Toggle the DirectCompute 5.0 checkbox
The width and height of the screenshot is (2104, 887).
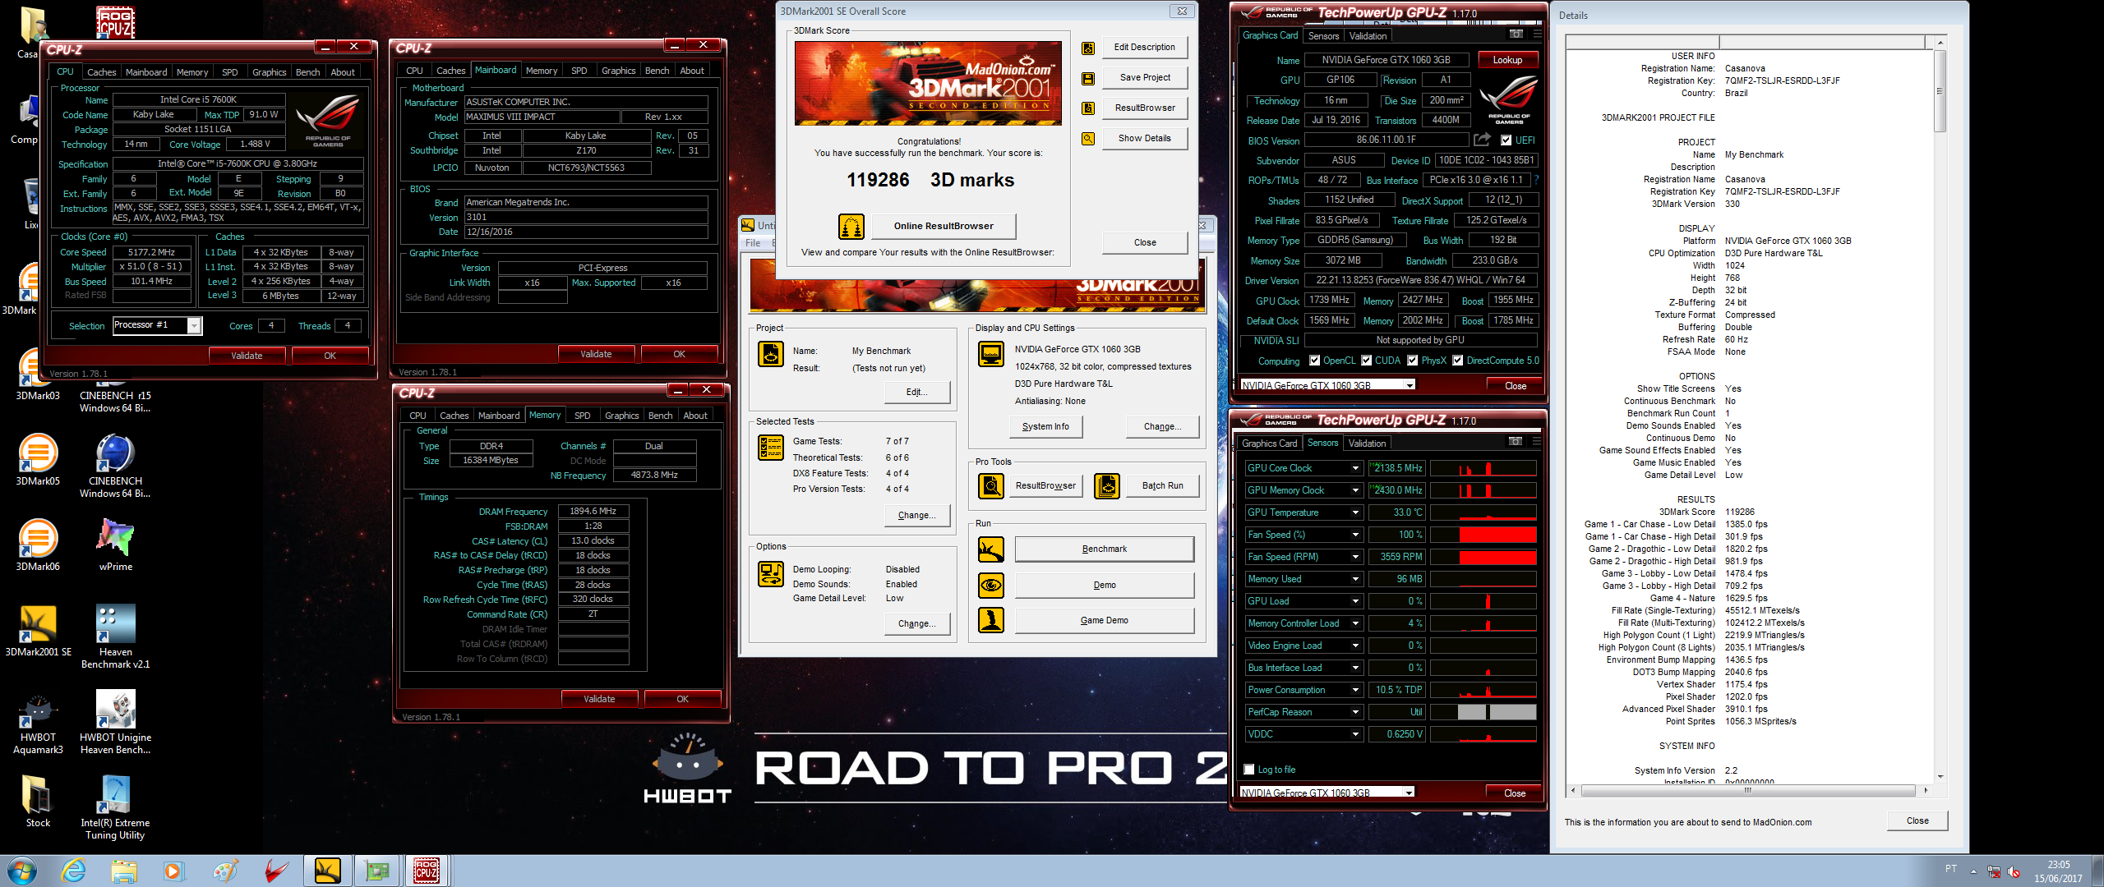tap(1458, 361)
